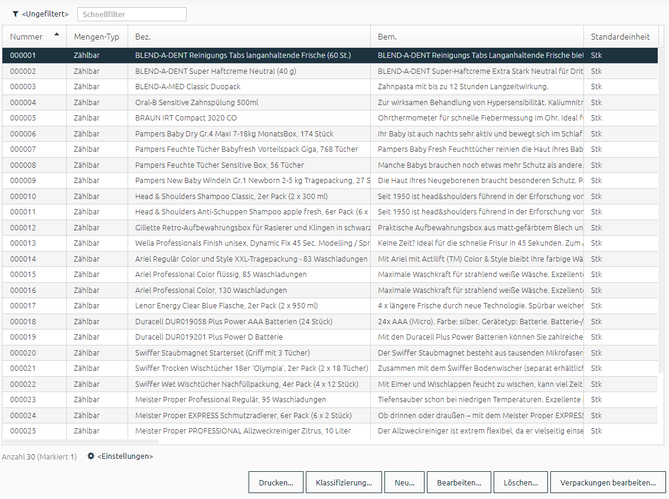
Task: Click the 'Anzahl 30 (Markiert 1)' status text
Action: pos(39,456)
